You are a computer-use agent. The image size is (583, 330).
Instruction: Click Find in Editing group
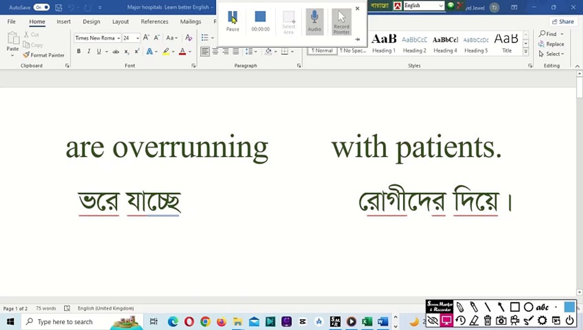click(x=548, y=34)
